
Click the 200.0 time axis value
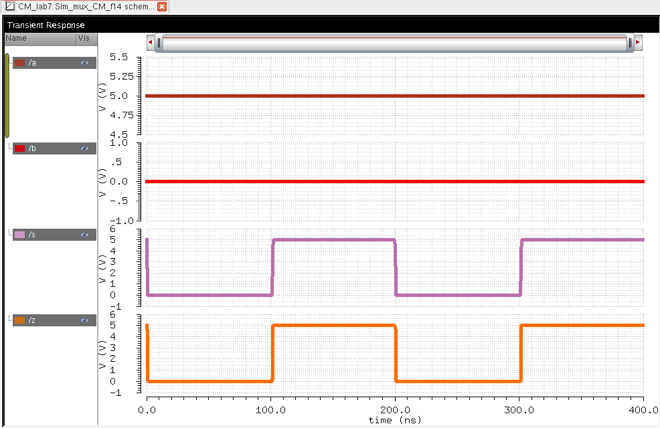pos(395,410)
